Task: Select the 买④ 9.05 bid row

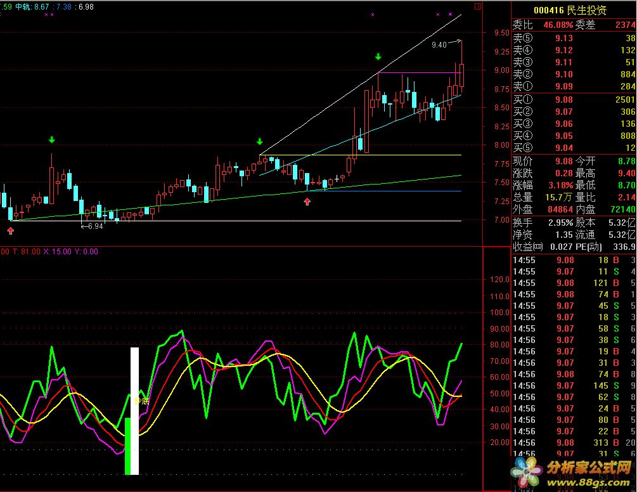Action: pyautogui.click(x=574, y=136)
